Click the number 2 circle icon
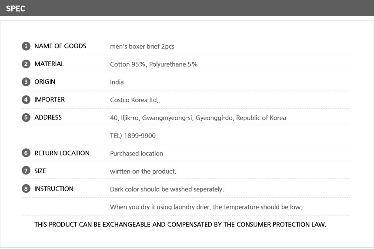The height and width of the screenshot is (249, 374). click(x=26, y=64)
